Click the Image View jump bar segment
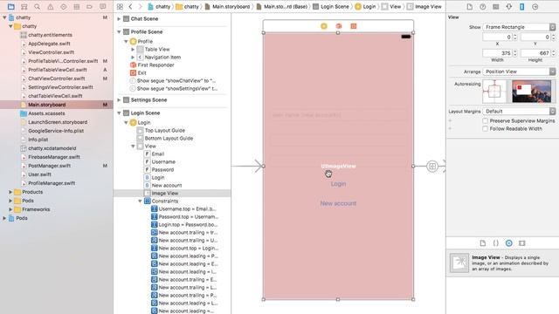This screenshot has height=314, width=559. (x=424, y=6)
